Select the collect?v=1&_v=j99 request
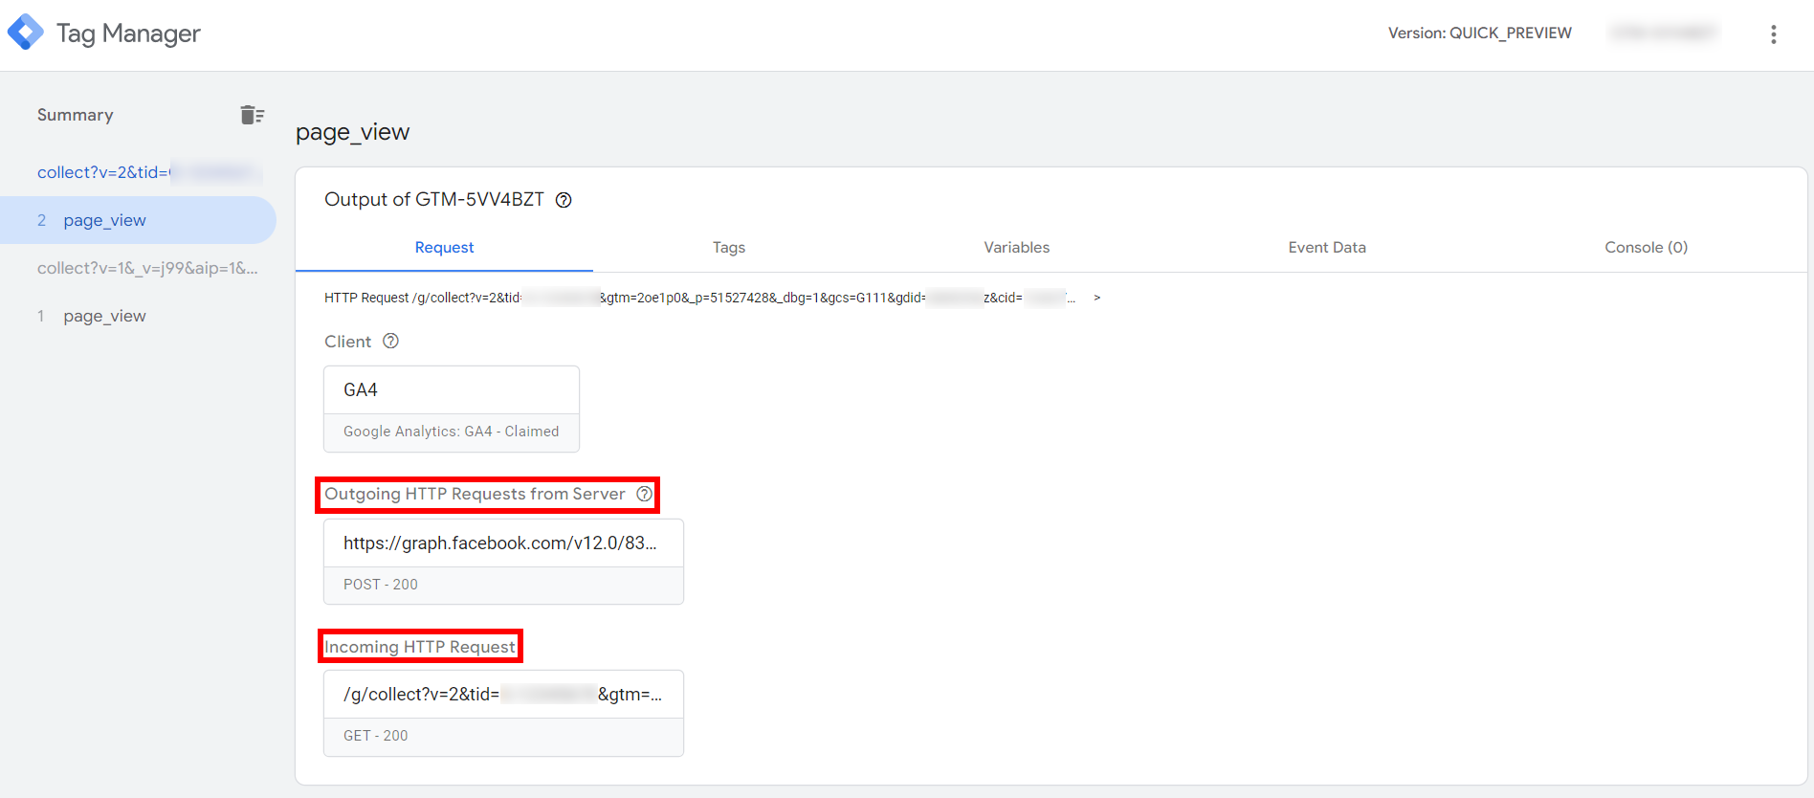Viewport: 1814px width, 798px height. click(147, 268)
